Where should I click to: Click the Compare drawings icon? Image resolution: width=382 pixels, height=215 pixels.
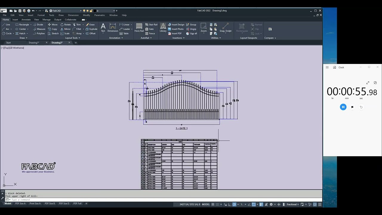point(270,29)
